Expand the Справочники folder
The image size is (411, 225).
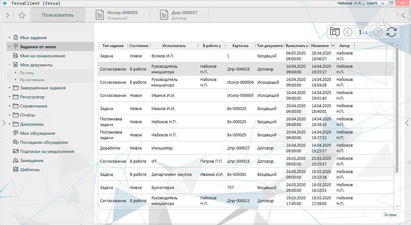pyautogui.click(x=9, y=106)
